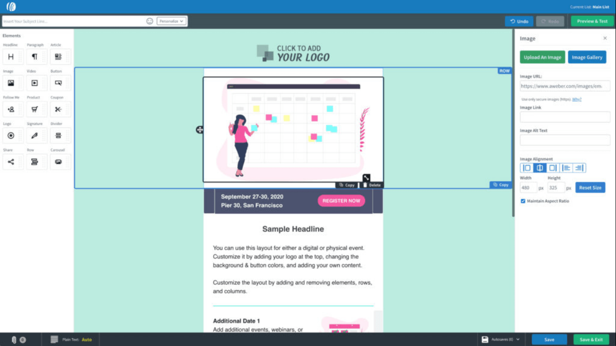Open Preview & Test
Viewport: 616px width, 346px height.
pos(592,21)
